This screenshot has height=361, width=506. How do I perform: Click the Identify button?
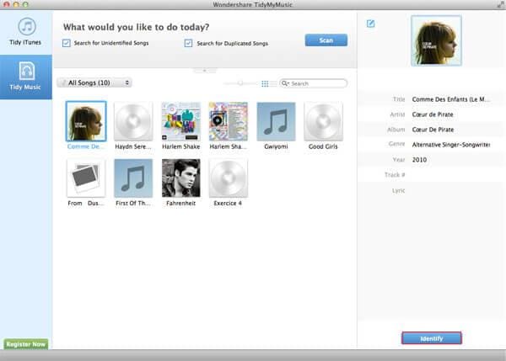point(432,338)
